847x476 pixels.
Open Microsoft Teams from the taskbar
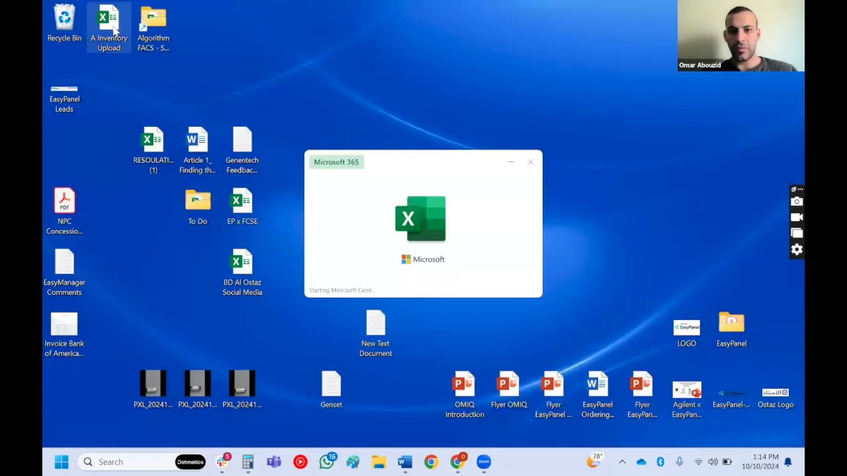273,462
